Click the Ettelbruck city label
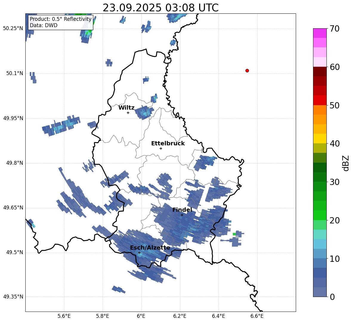353x322 pixels. tap(168, 144)
